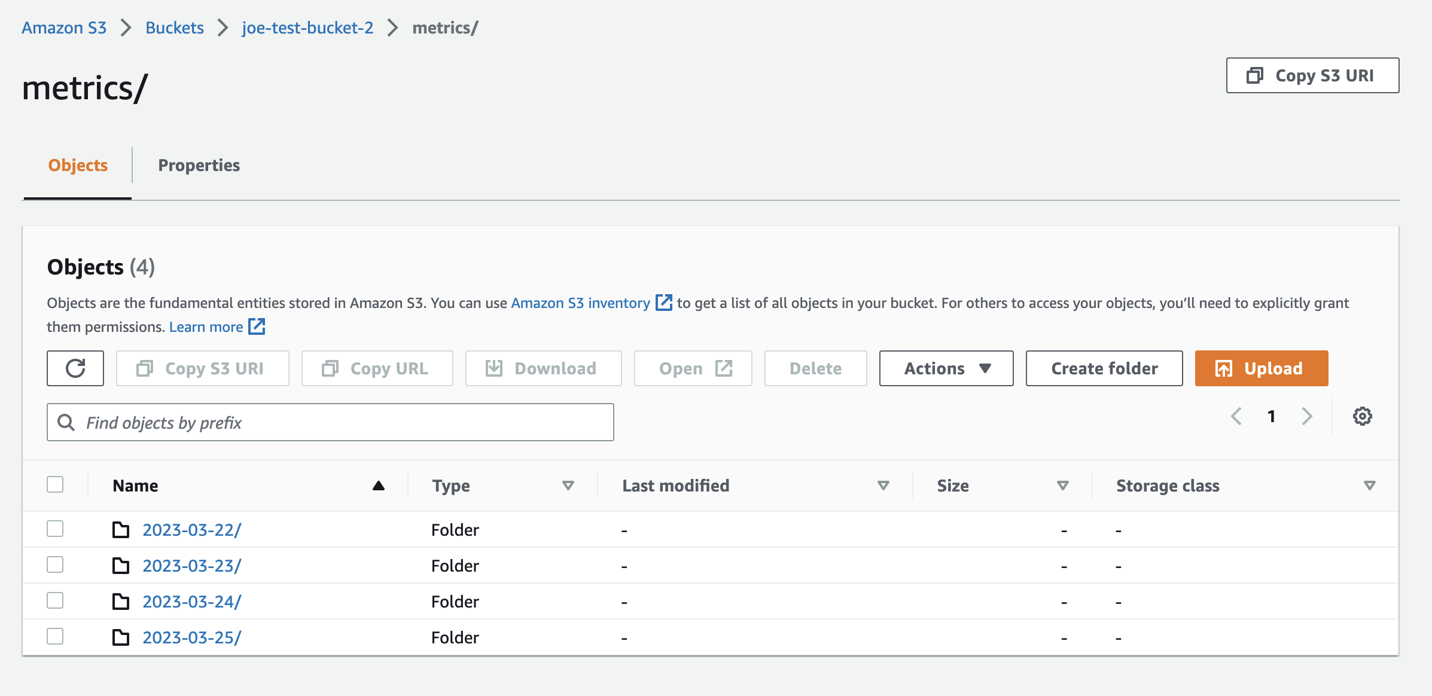Select the checkbox for 2023-03-25/

[55, 636]
